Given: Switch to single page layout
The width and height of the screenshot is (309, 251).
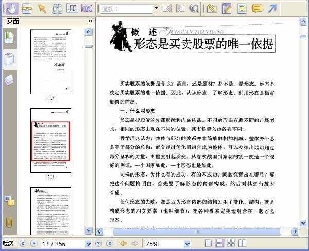Looking at the screenshot, I should [208, 243].
